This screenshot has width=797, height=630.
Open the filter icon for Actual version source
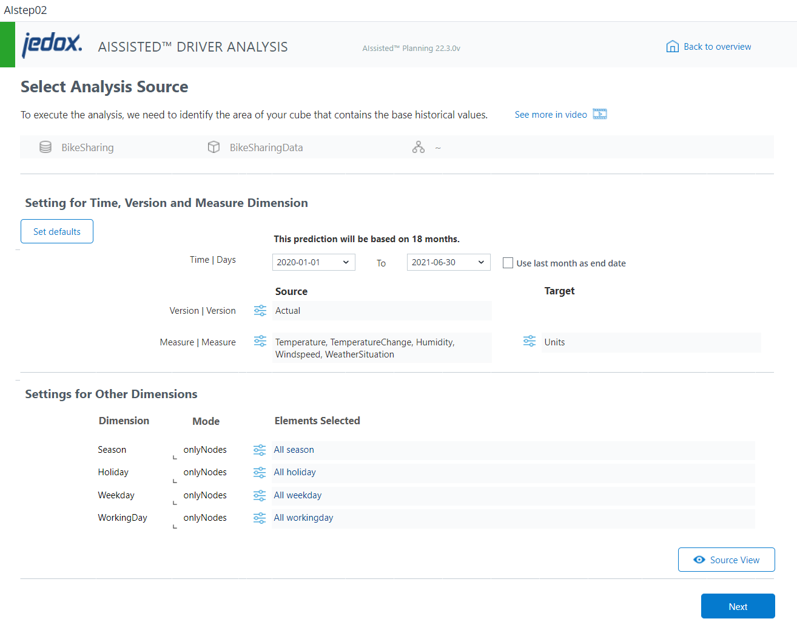tap(260, 310)
